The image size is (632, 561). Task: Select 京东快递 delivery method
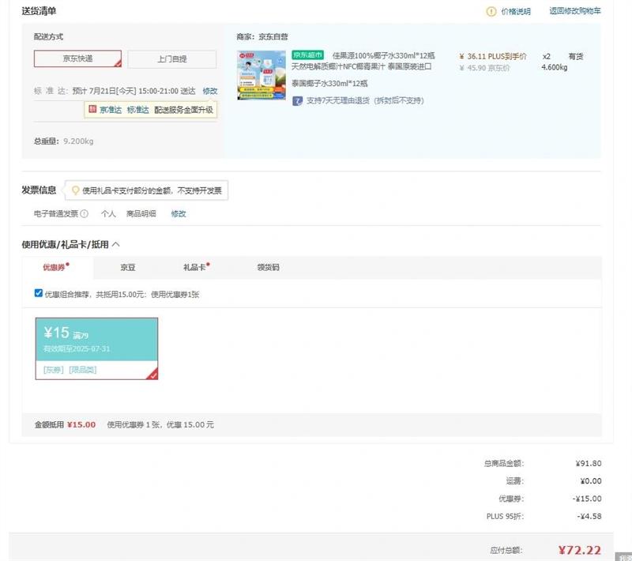pos(77,58)
